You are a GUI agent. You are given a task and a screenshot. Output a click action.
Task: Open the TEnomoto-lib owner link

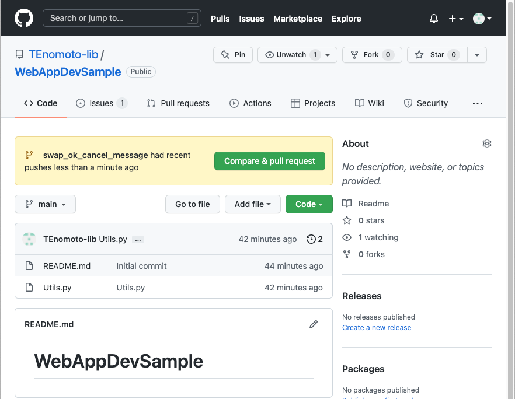pos(64,54)
